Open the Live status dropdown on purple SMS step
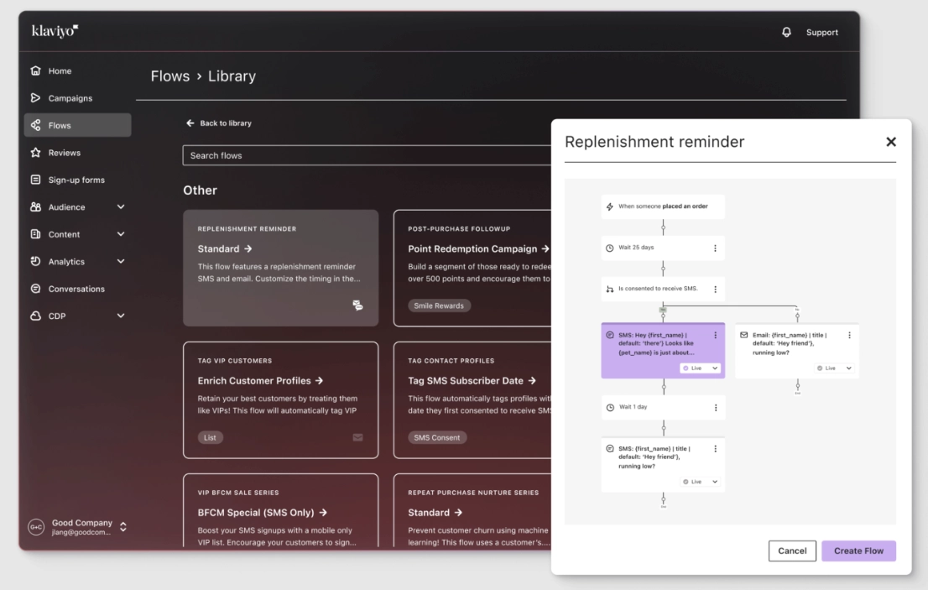This screenshot has width=928, height=590. click(701, 368)
